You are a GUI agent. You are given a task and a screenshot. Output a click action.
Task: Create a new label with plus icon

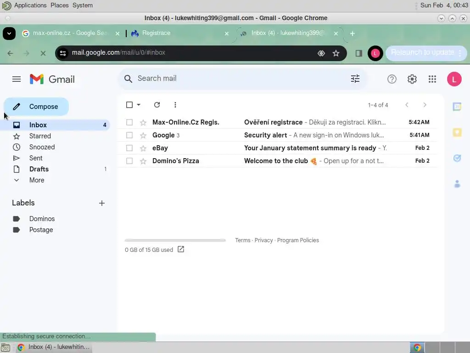click(102, 203)
